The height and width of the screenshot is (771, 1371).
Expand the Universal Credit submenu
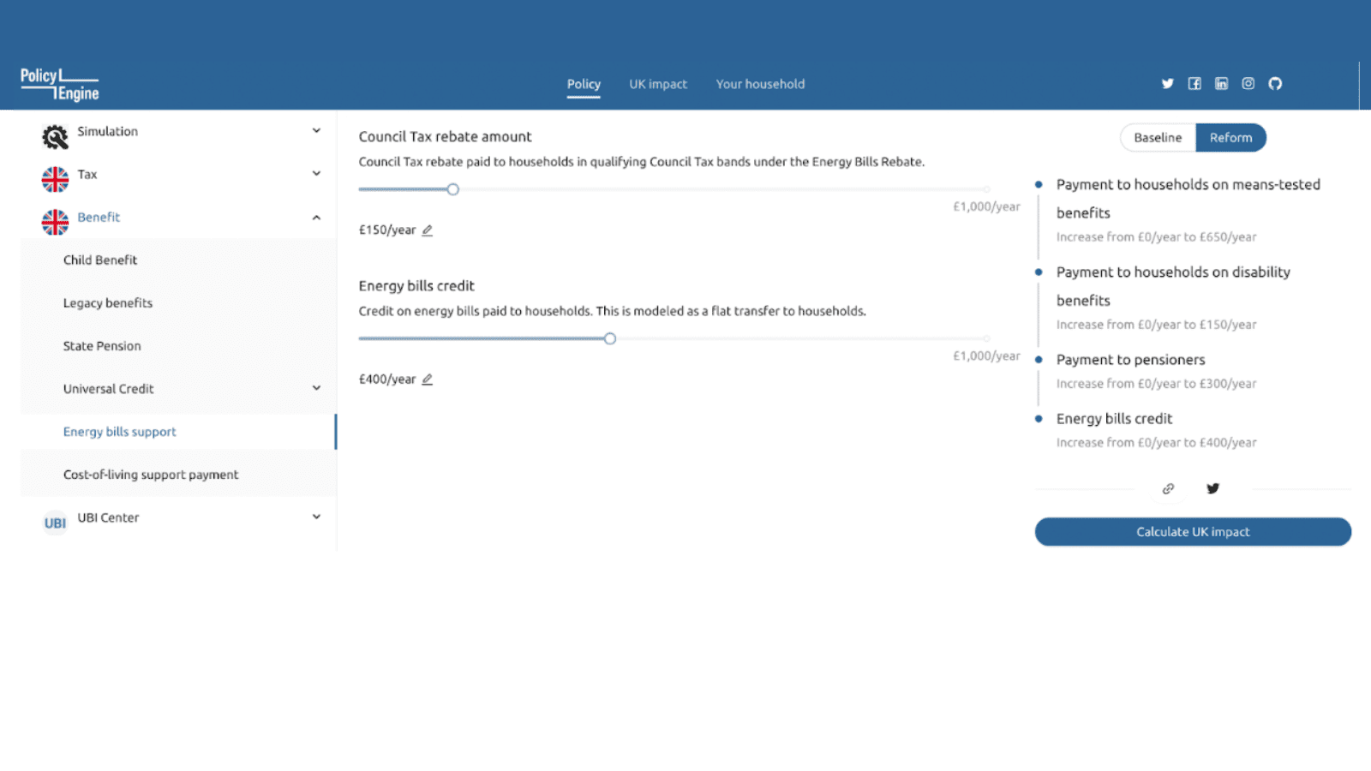click(x=316, y=389)
